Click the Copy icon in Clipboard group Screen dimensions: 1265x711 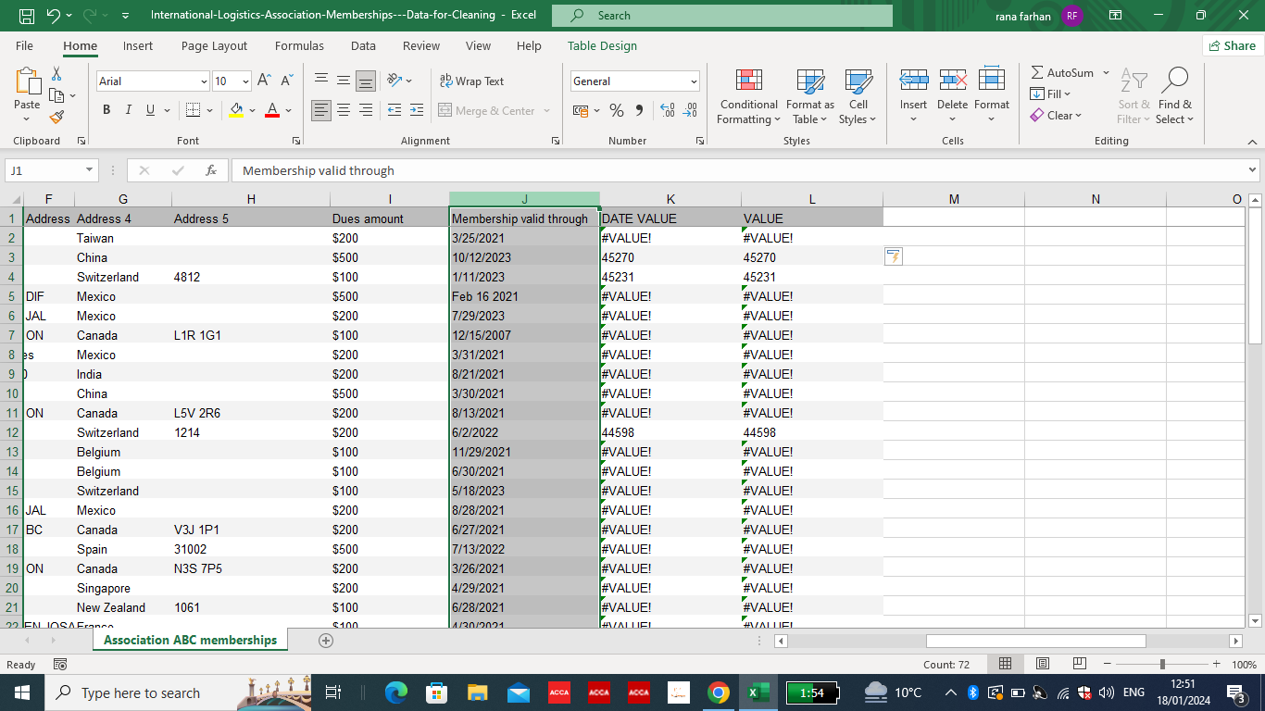56,95
